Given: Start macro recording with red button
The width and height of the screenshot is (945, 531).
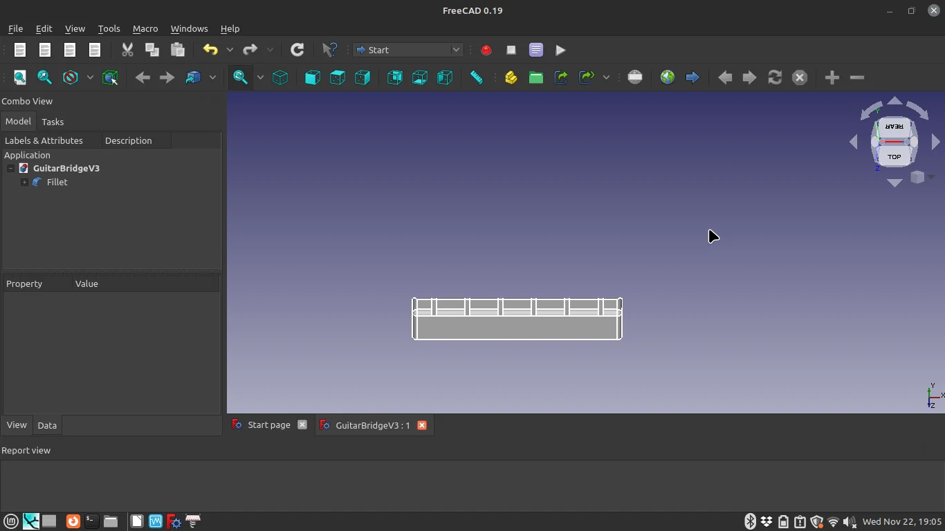Looking at the screenshot, I should (x=486, y=50).
